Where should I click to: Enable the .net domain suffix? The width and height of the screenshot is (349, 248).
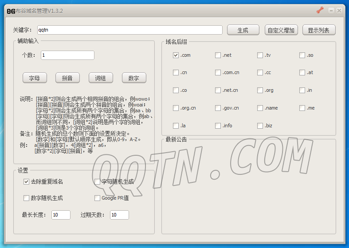point(218,55)
